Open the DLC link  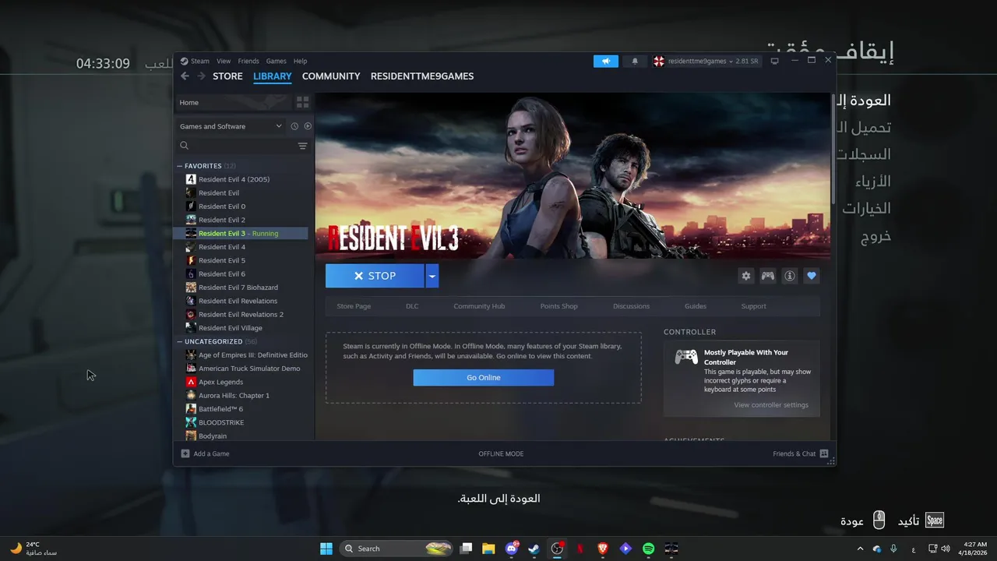pos(412,306)
